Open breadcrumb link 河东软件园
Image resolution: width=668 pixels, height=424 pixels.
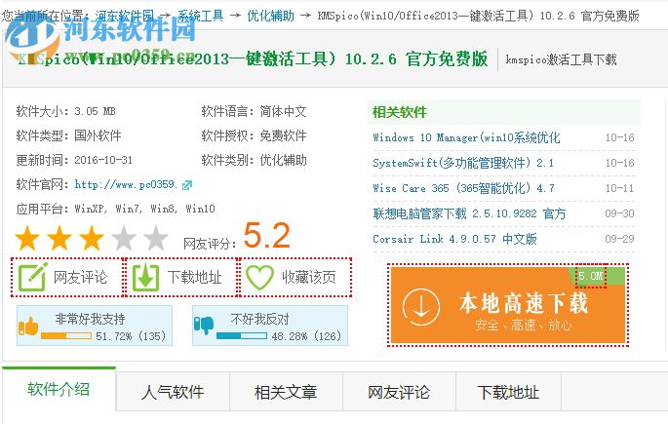(x=125, y=16)
